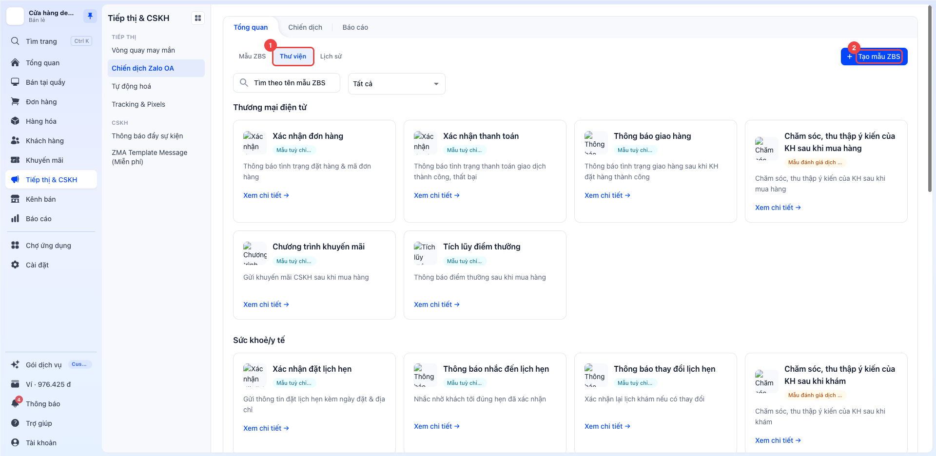Screen dimensions: 936x456
Task: Open Tự động hoá in the submenu
Action: click(131, 86)
